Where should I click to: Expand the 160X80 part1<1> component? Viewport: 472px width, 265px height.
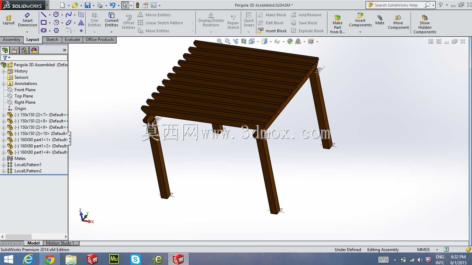click(x=4, y=140)
